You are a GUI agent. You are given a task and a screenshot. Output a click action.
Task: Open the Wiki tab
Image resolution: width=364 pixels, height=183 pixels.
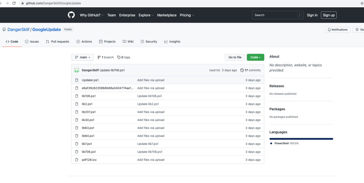(128, 41)
